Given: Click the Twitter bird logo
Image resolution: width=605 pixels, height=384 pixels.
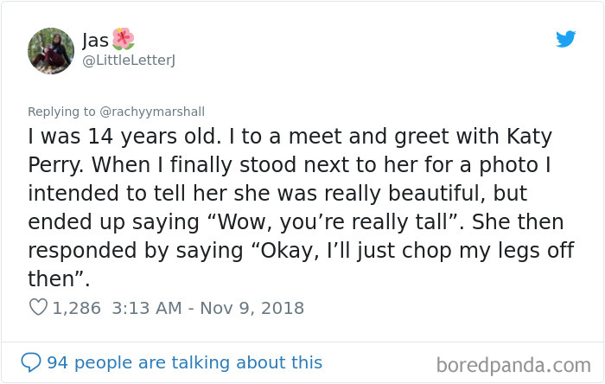Looking at the screenshot, I should pos(565,39).
